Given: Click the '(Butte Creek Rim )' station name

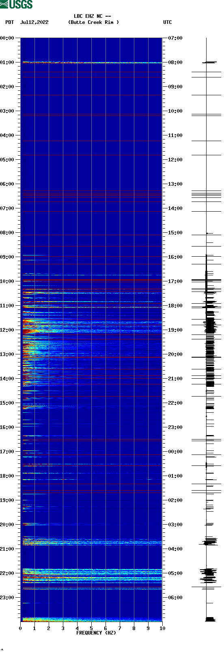Looking at the screenshot, I should (x=94, y=22).
